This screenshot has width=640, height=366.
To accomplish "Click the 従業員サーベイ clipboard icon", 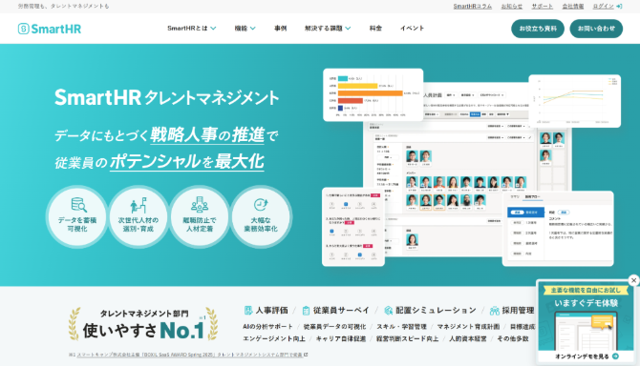I will (x=306, y=311).
